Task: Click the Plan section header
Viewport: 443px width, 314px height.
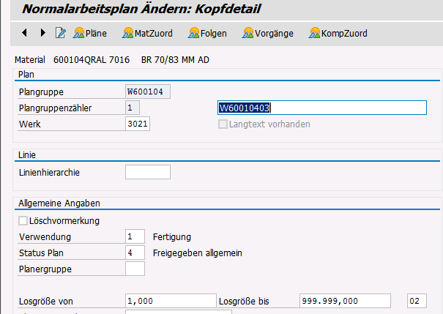Action: click(26, 75)
